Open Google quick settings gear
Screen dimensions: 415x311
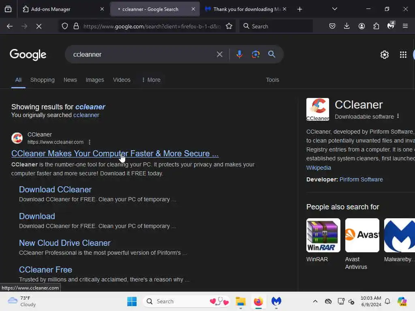click(x=384, y=55)
